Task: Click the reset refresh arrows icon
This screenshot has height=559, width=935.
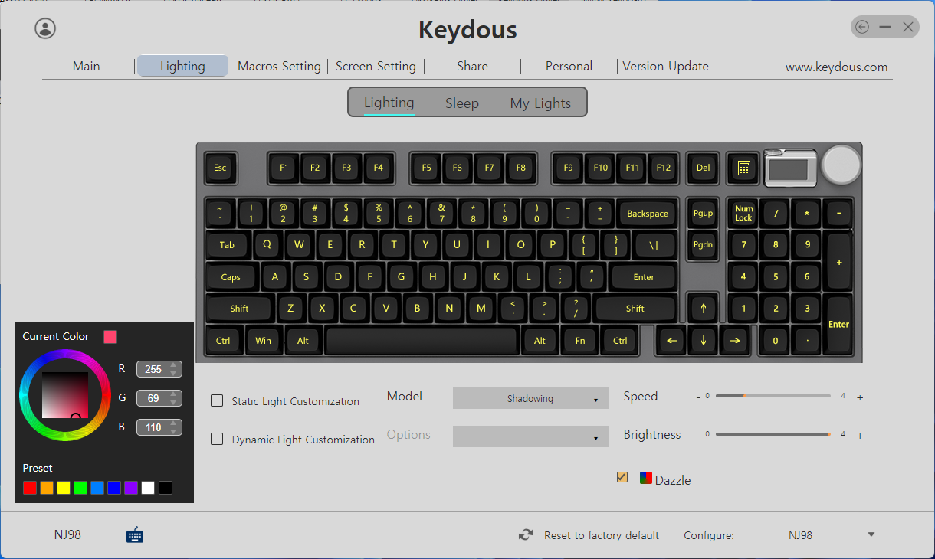Action: (526, 535)
